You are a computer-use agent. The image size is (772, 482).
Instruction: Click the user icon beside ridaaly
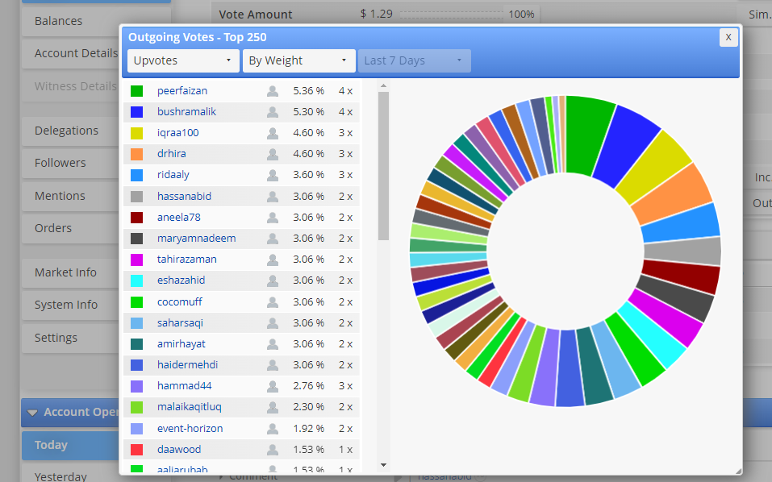(x=273, y=175)
